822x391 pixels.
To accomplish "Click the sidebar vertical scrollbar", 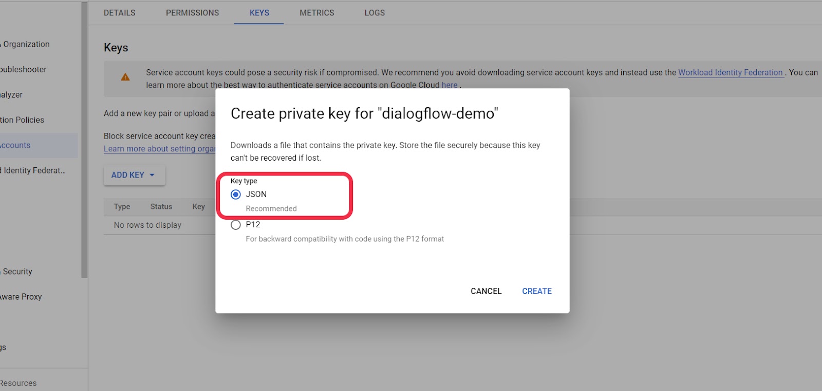I will pyautogui.click(x=84, y=140).
